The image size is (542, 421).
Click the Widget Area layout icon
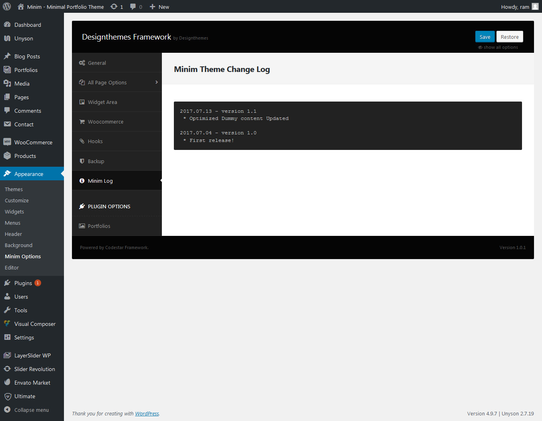[82, 102]
